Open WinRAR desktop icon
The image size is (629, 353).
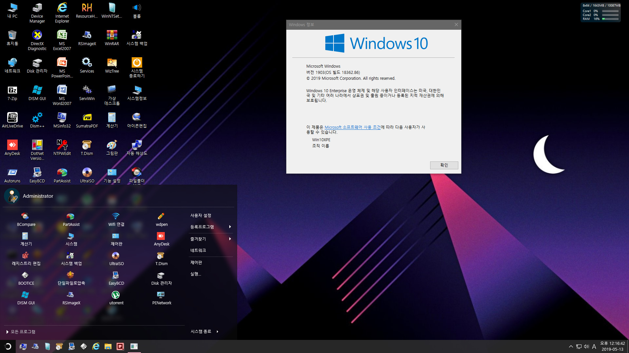112,38
